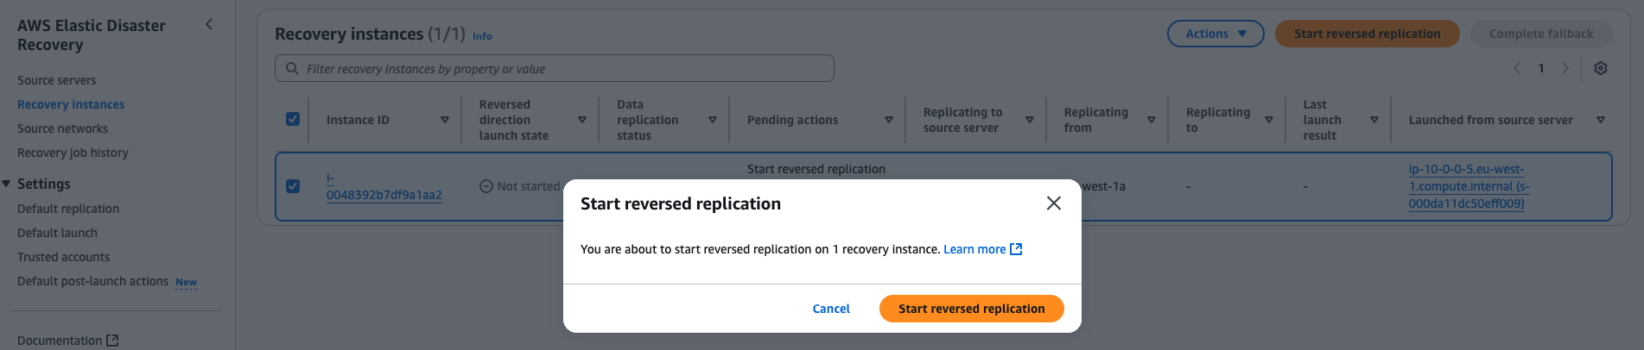Sort by Instance ID column arrow
Image resolution: width=1644 pixels, height=350 pixels.
(x=445, y=120)
